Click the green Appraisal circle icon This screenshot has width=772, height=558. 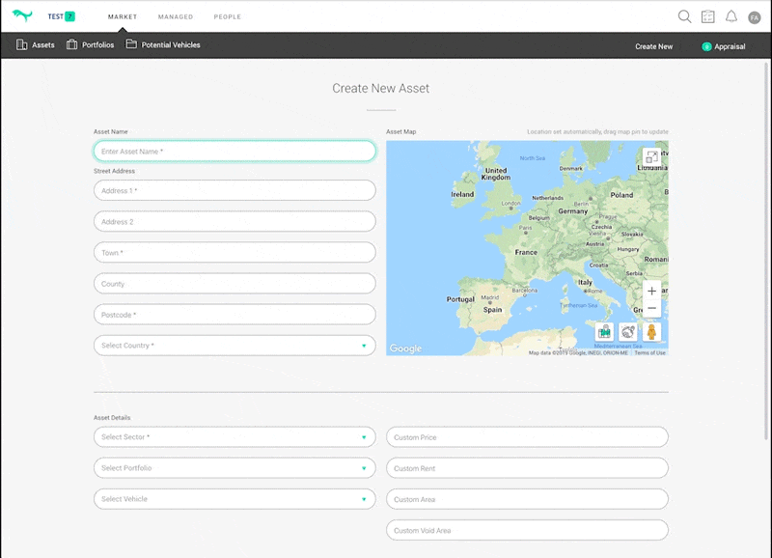706,46
